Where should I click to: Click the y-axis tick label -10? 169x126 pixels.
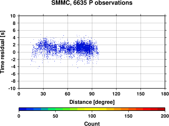12,88
